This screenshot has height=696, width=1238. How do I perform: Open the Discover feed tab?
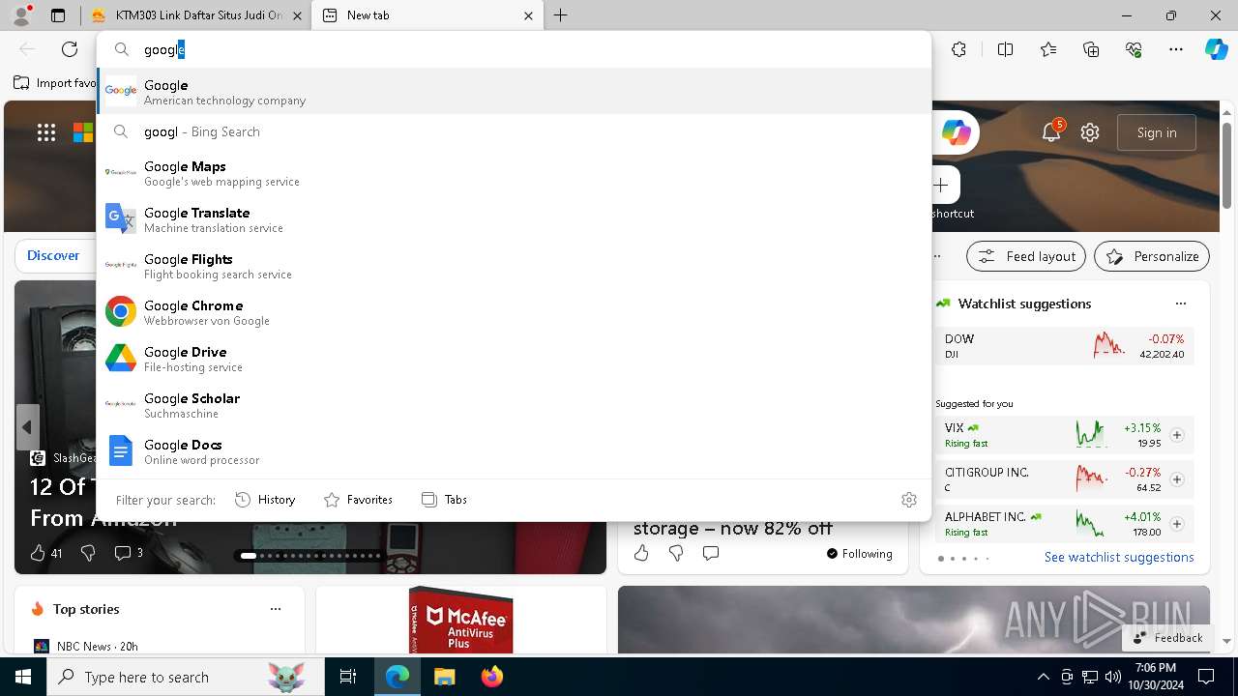(53, 256)
